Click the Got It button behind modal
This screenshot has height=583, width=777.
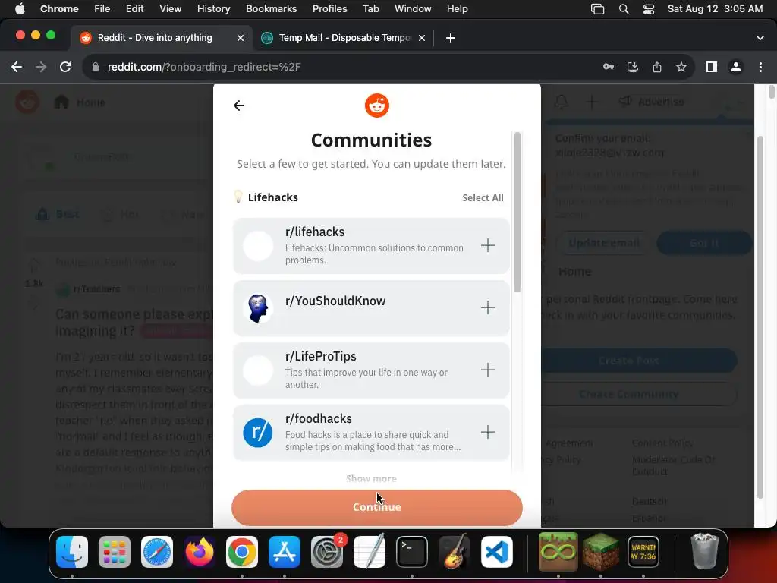[x=704, y=244]
